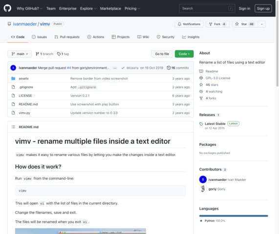Viewport: 279px width, 234px height.
Task: Open the main branch selector dropdown
Action: click(20, 54)
